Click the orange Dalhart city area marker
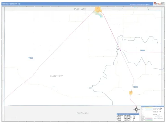 coord(98,9)
